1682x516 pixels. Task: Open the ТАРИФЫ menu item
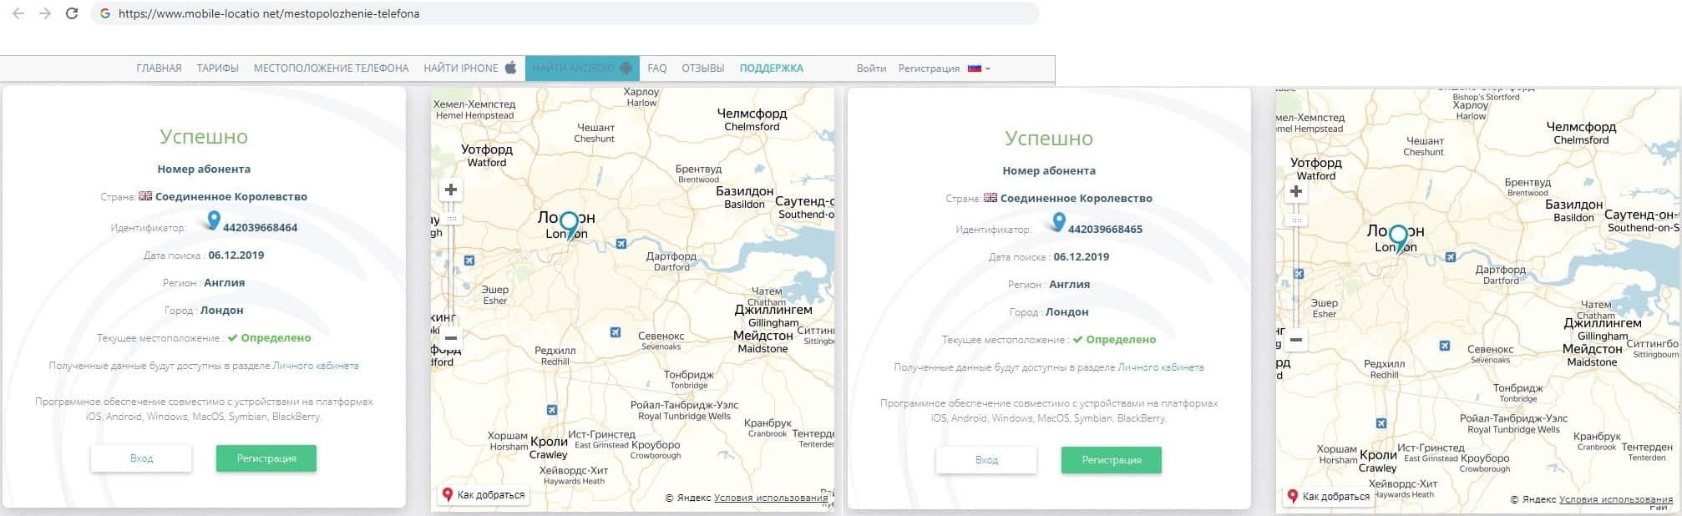(217, 68)
